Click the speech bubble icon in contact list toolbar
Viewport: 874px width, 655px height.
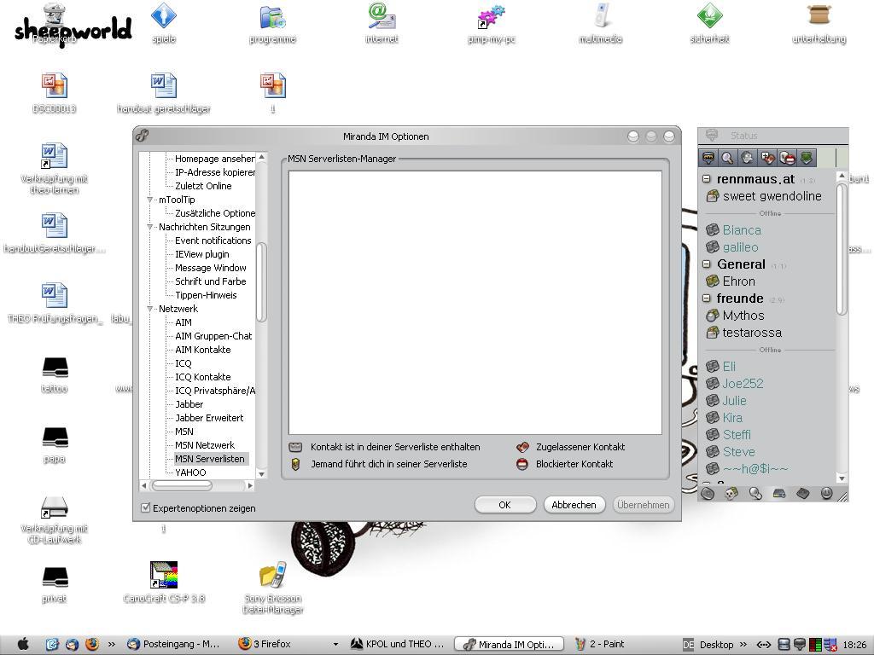[708, 158]
